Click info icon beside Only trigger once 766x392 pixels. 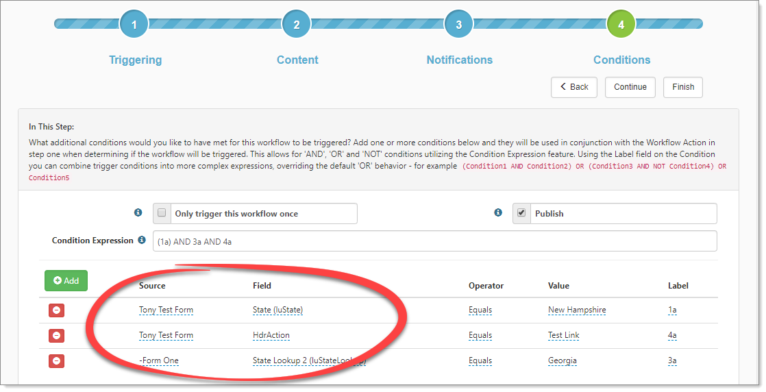pyautogui.click(x=138, y=213)
